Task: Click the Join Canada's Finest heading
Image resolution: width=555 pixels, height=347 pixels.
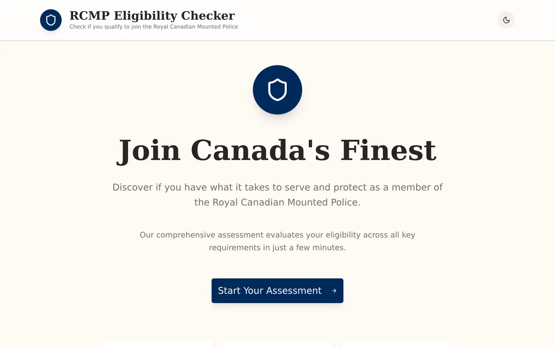Action: (x=277, y=150)
